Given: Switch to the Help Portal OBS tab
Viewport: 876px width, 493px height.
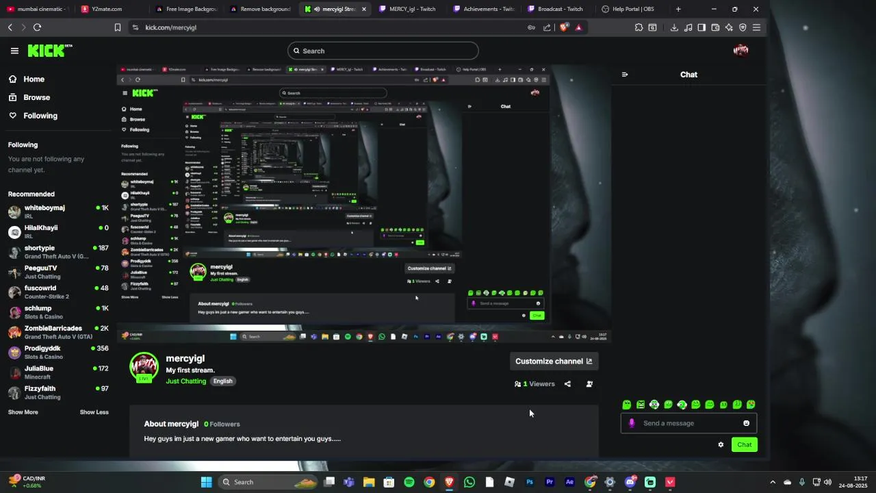Looking at the screenshot, I should [x=633, y=9].
